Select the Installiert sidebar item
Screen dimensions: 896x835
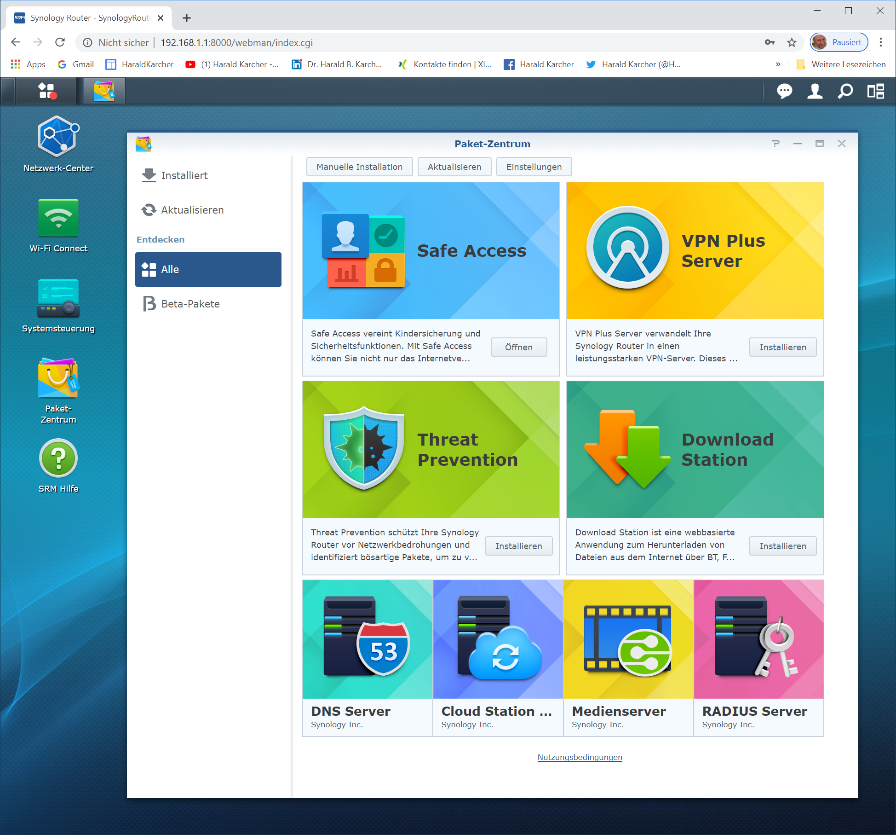184,175
